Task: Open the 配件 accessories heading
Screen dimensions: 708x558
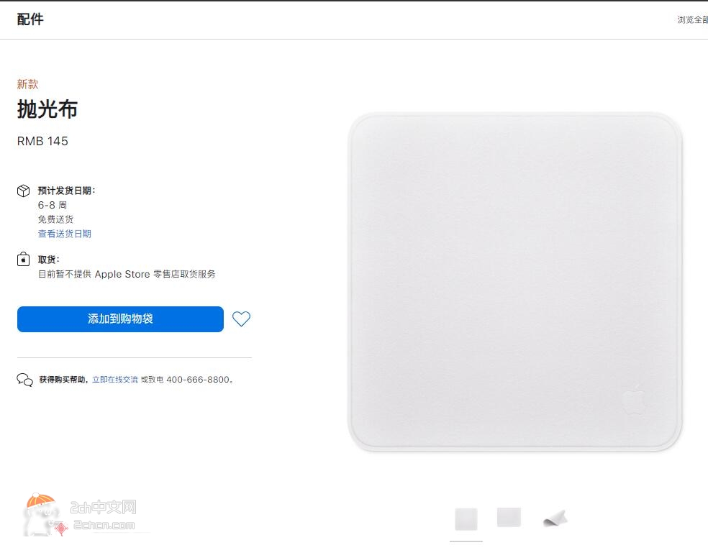Action: pos(30,19)
